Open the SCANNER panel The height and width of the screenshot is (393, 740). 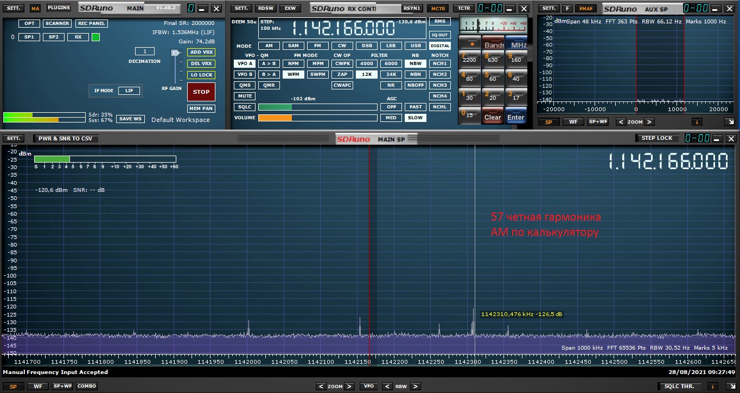[x=57, y=23]
